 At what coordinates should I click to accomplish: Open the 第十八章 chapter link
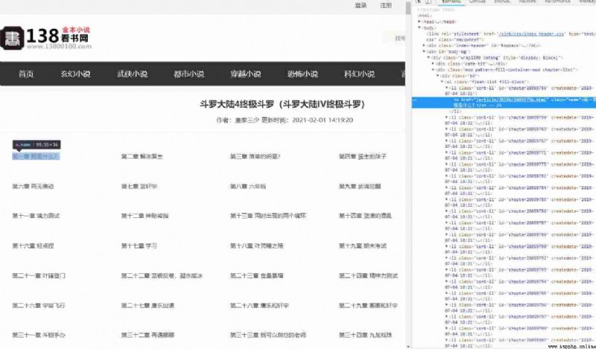click(256, 246)
